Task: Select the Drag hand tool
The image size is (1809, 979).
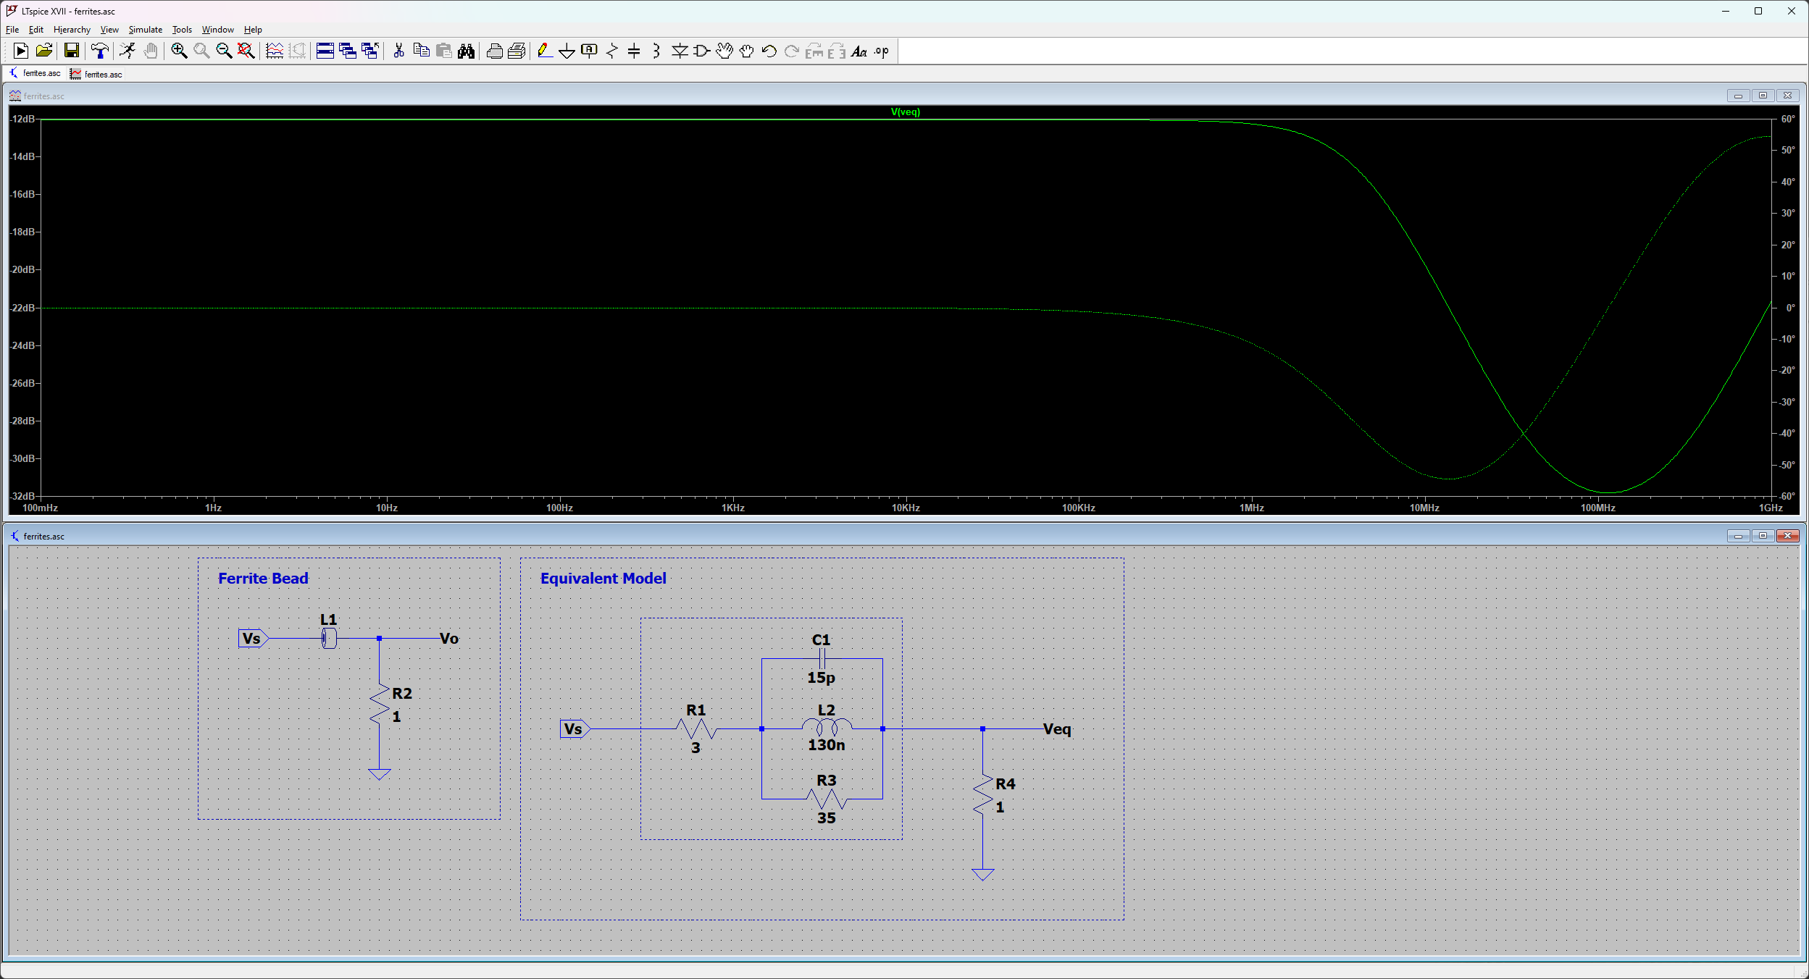Action: (746, 51)
